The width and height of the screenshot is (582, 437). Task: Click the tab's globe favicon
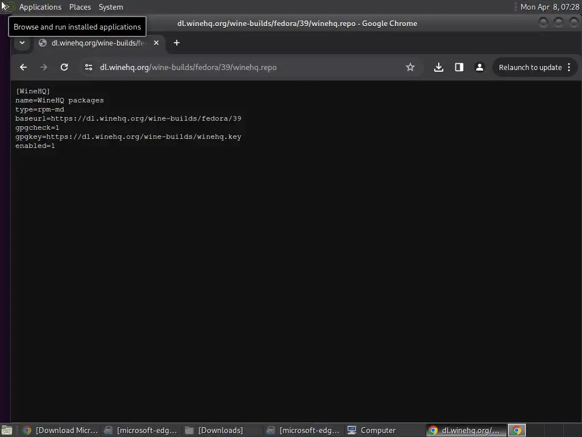click(43, 43)
